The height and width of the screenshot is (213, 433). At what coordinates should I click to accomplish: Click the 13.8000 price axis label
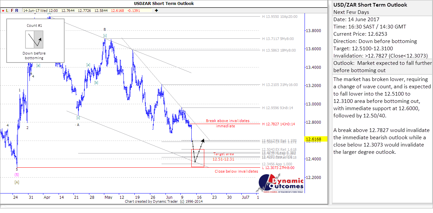click(x=313, y=31)
